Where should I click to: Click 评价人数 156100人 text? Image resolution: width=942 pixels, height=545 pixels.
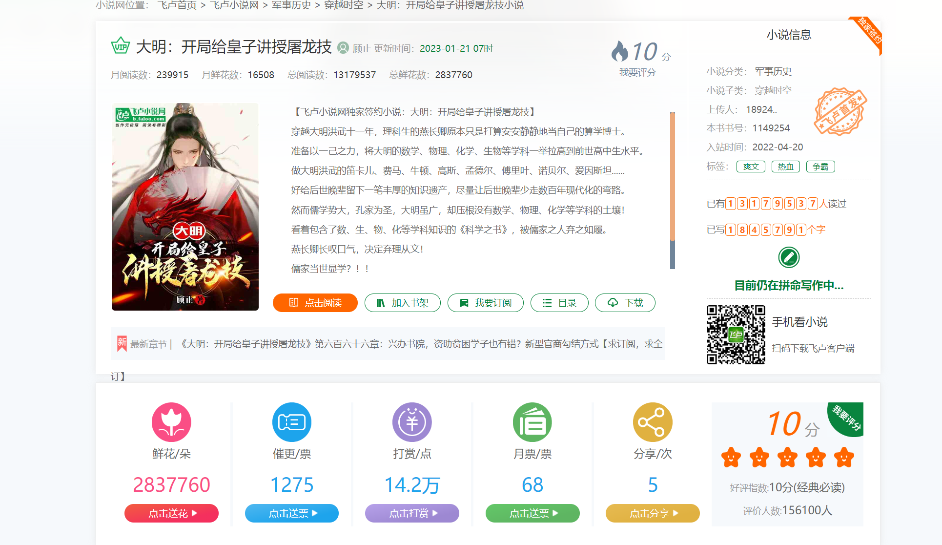[x=787, y=510]
